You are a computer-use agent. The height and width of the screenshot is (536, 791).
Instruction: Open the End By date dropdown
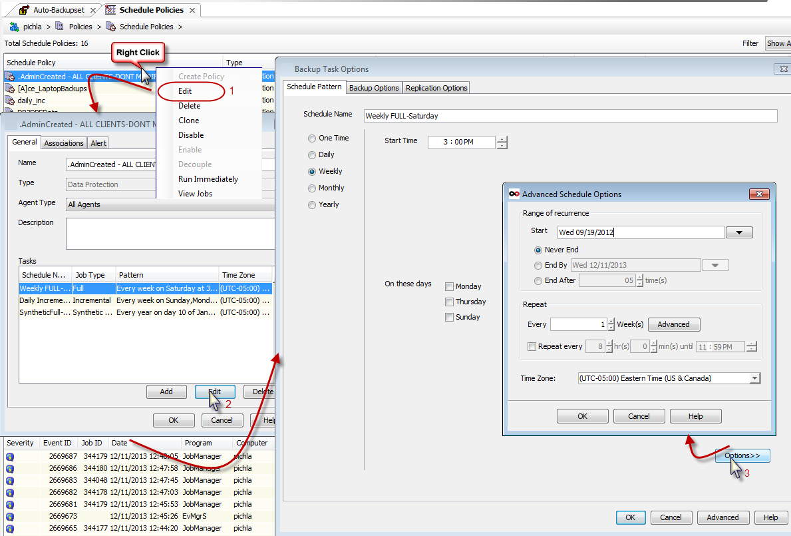(714, 265)
